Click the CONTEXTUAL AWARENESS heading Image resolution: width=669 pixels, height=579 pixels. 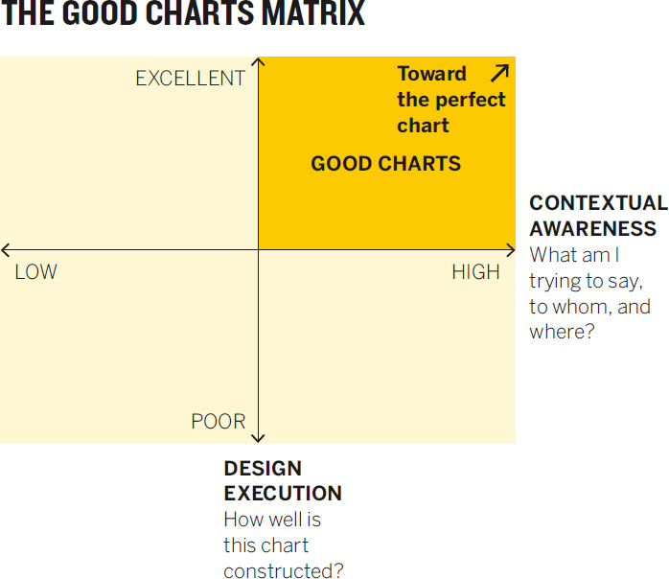pos(599,216)
